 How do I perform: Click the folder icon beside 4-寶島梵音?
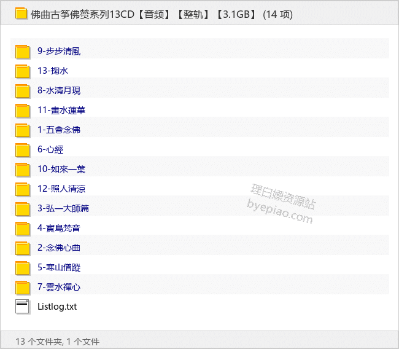pos(22,229)
